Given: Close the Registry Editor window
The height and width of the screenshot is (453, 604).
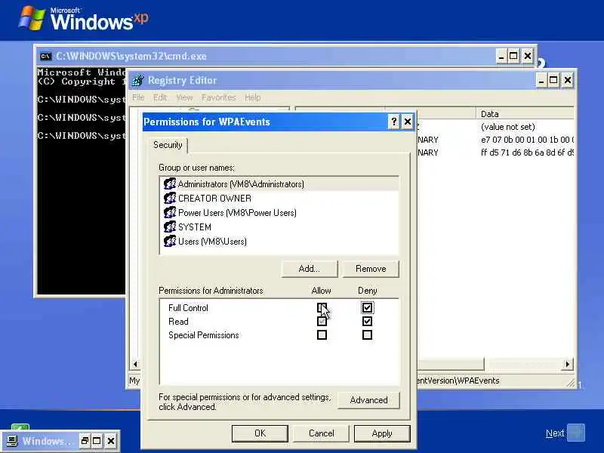Looking at the screenshot, I should point(568,81).
